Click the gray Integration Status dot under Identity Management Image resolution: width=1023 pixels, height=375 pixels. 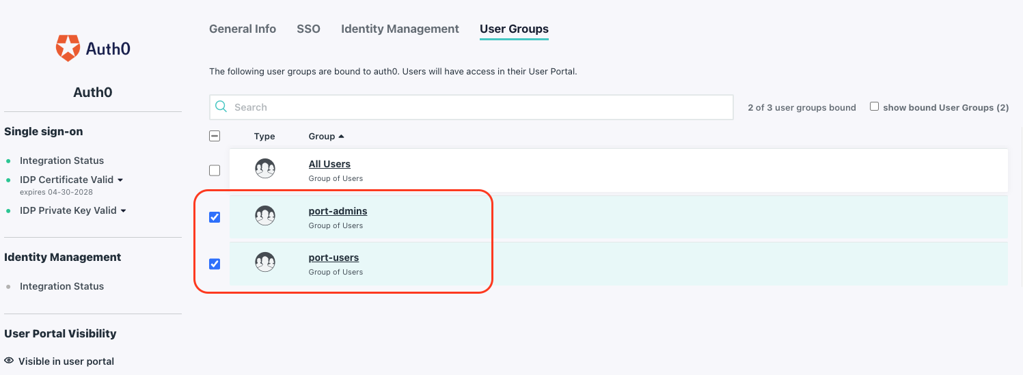(x=9, y=287)
